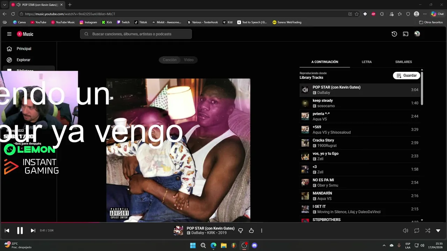
Task: Collapse the player page arrow
Action: pos(438,230)
